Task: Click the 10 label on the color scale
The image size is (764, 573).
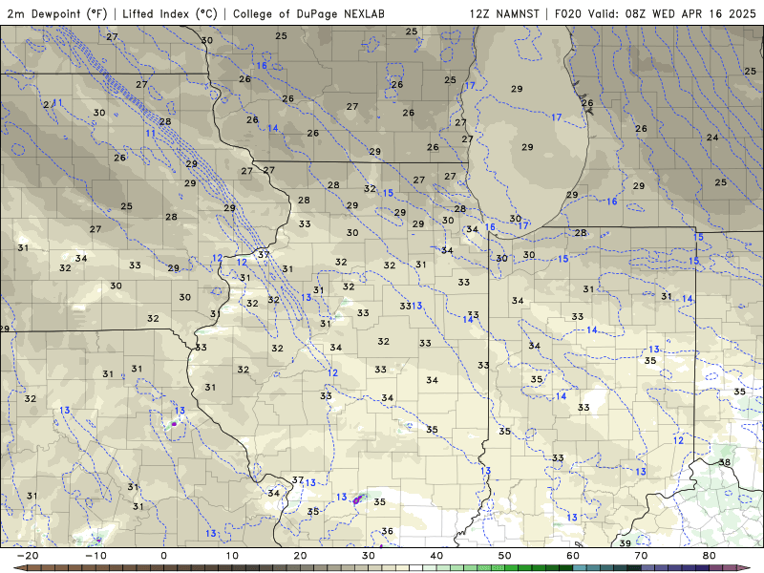Action: coord(232,556)
